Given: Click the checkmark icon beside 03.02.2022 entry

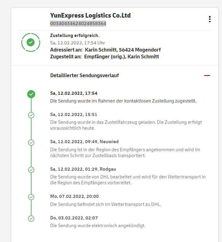Looking at the screenshot, I should [31, 218].
